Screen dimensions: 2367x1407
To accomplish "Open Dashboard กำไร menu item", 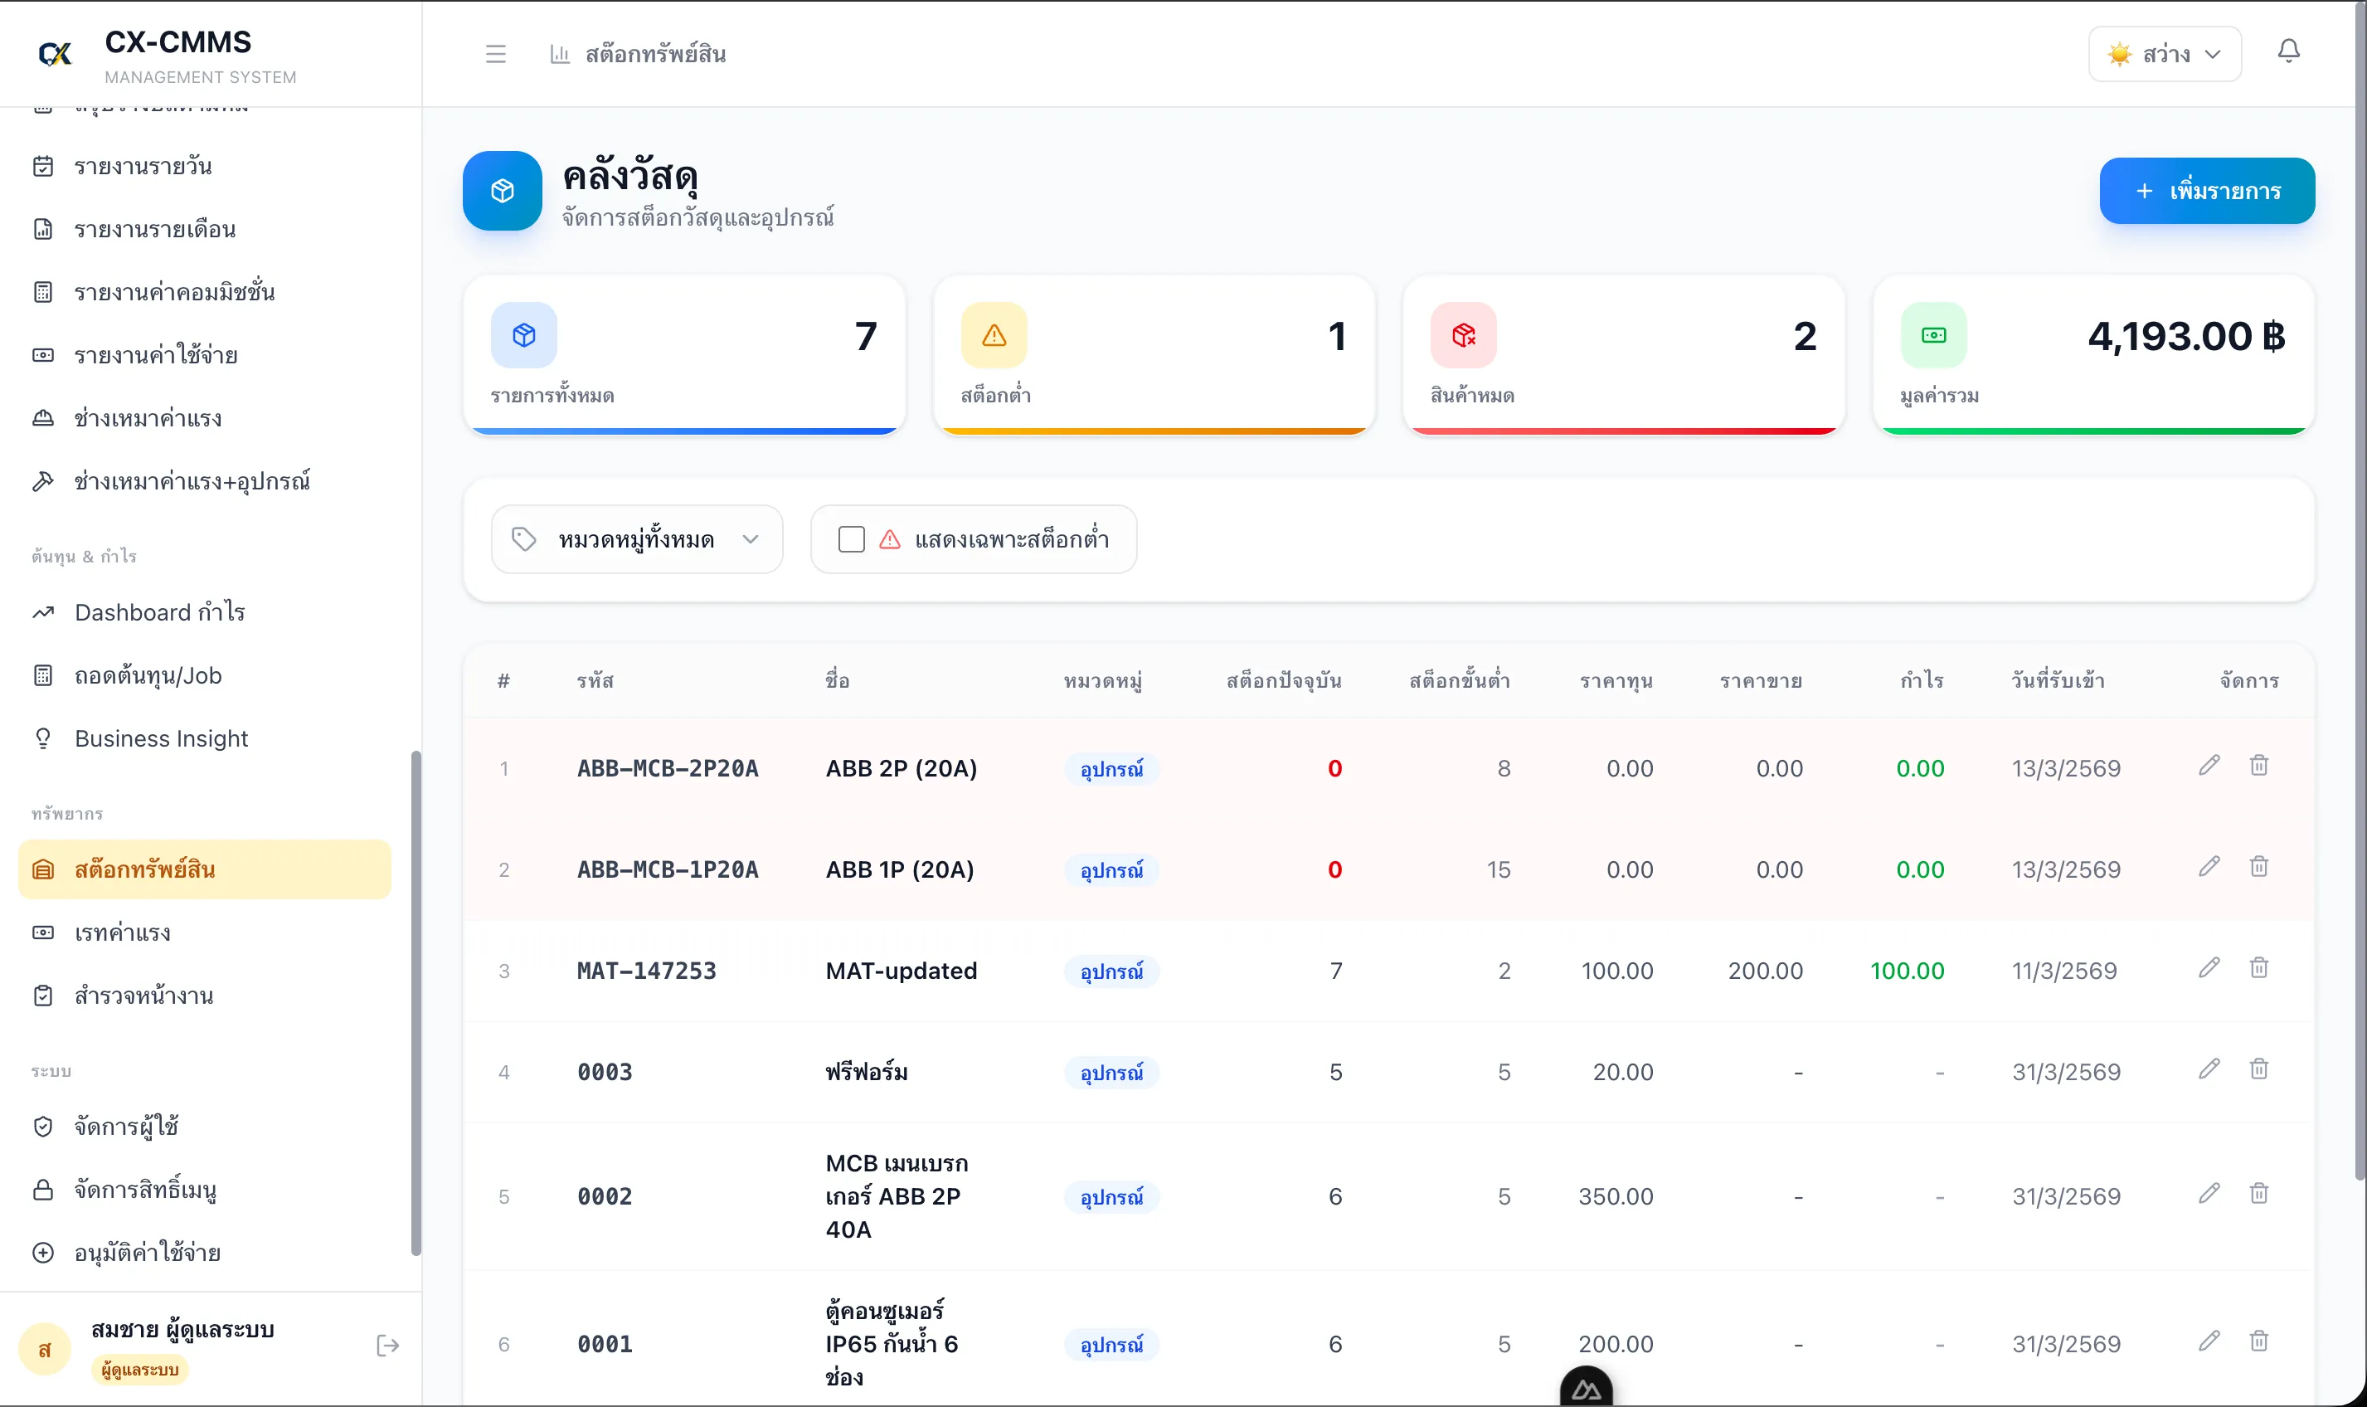I will pyautogui.click(x=159, y=612).
